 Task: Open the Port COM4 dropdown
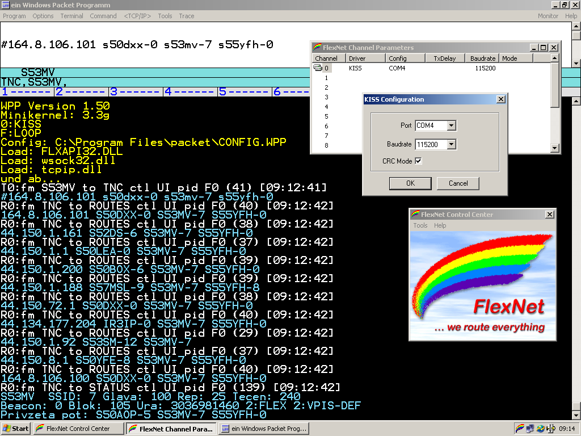pyautogui.click(x=451, y=125)
